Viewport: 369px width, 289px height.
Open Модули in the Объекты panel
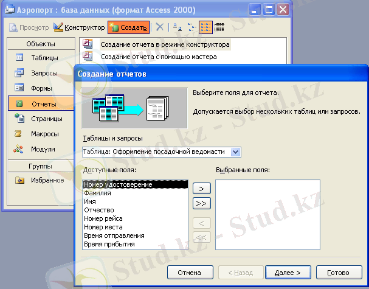[x=41, y=149]
